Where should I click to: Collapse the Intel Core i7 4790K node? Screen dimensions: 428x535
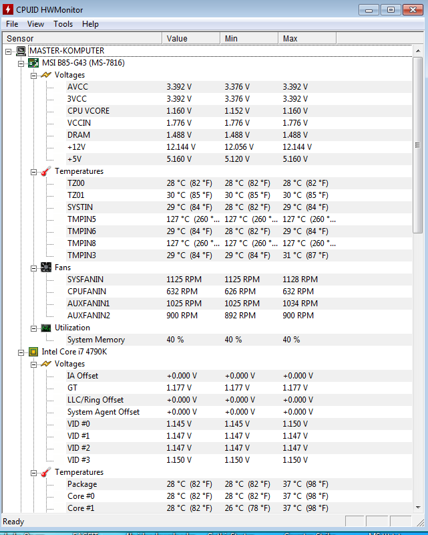point(21,352)
